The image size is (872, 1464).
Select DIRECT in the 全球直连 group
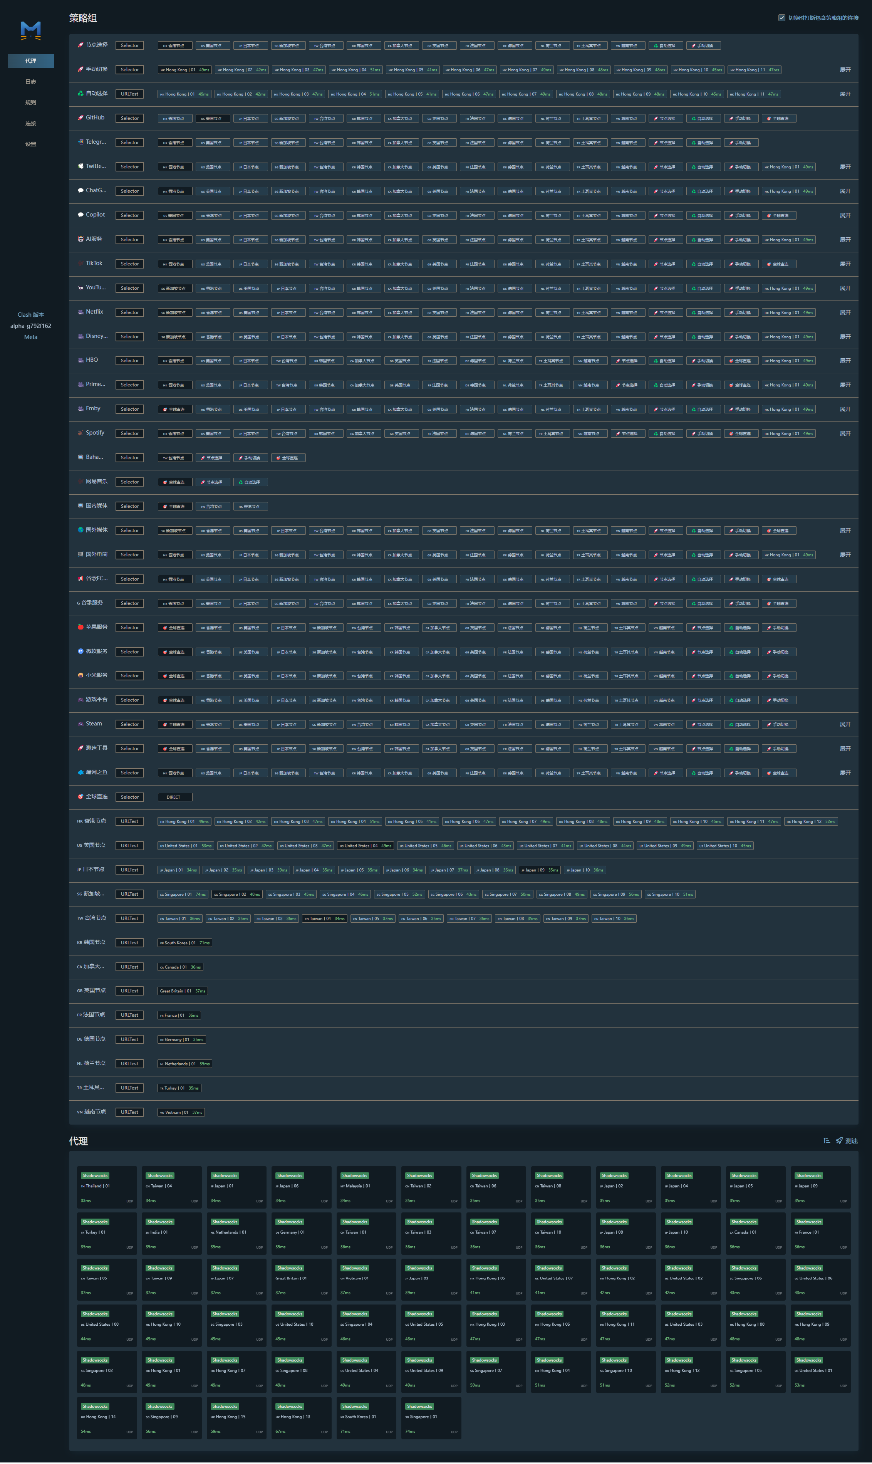[x=174, y=797]
